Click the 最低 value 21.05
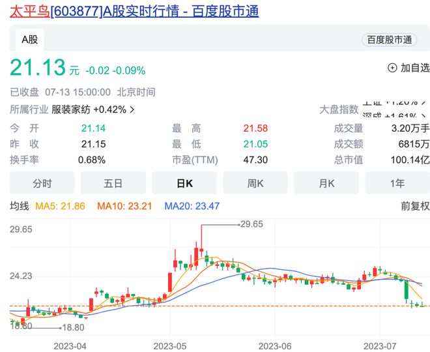Image resolution: width=430 pixels, height=352 pixels. pyautogui.click(x=255, y=144)
